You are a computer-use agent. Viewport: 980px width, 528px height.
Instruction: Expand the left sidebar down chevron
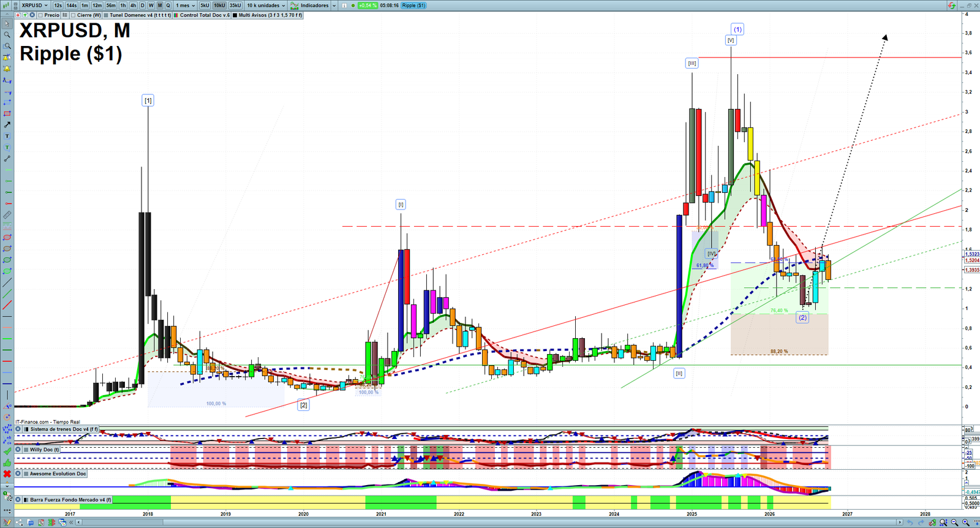(7, 486)
